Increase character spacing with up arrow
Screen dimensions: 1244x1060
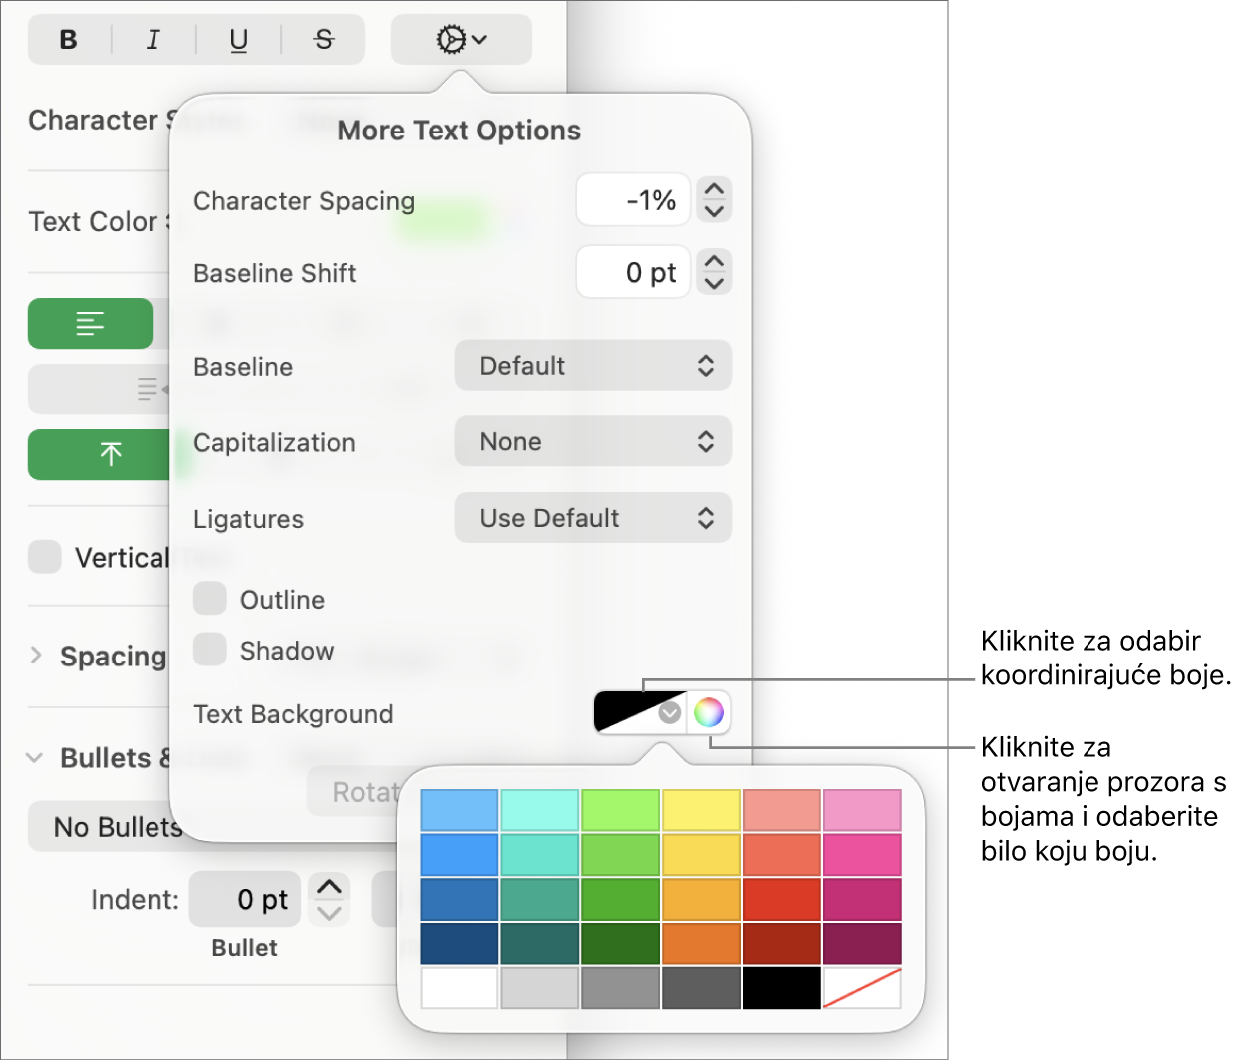point(714,188)
